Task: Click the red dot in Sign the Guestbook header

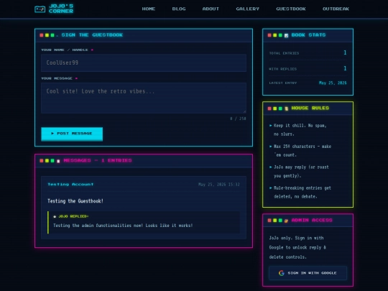Action: tap(42, 35)
